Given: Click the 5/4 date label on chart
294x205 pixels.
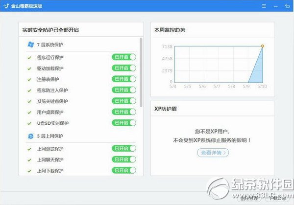Looking at the screenshot, I should tap(173, 87).
